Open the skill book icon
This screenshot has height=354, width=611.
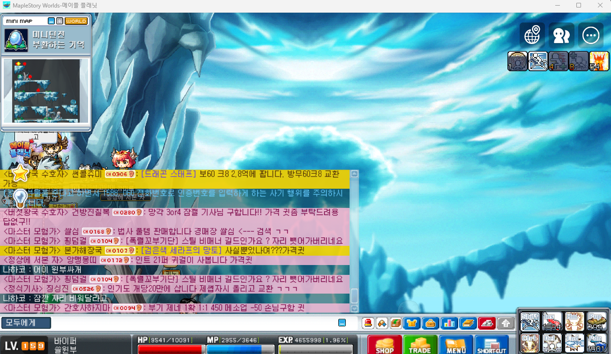(468, 323)
